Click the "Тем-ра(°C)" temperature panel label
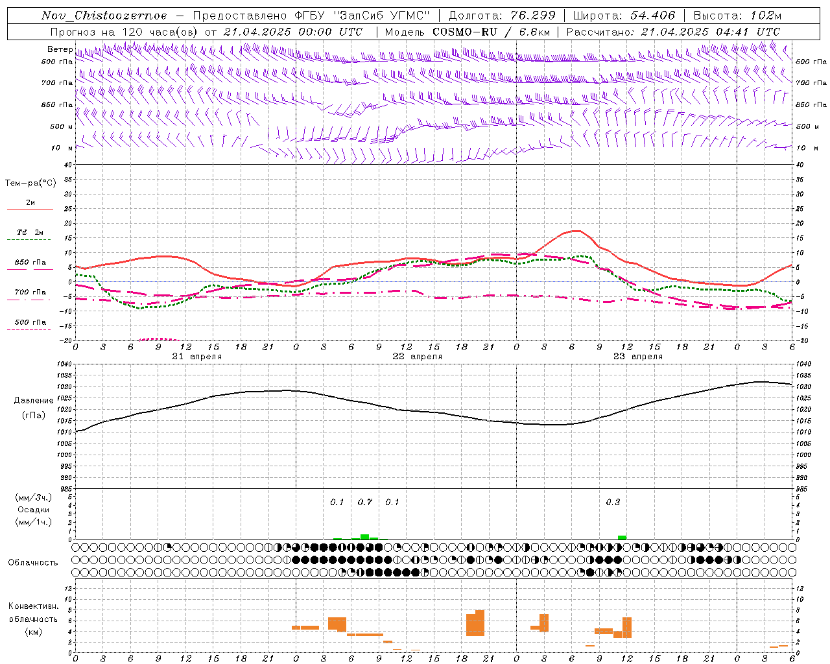Image resolution: width=830 pixels, height=664 pixels. coord(30,184)
